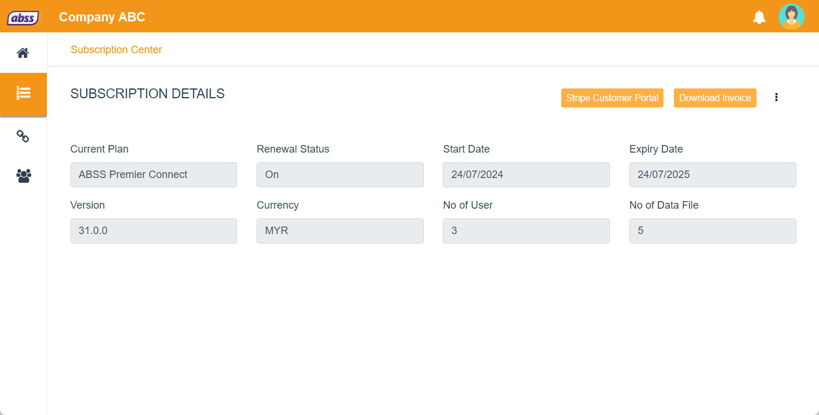Click the Version field showing 31.0.0
819x415 pixels.
tap(154, 231)
